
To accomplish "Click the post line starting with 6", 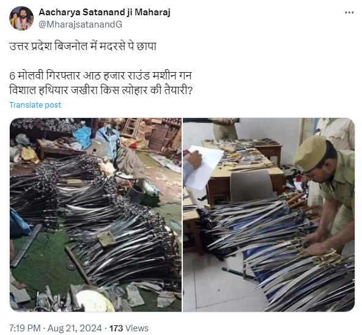I will coord(100,75).
